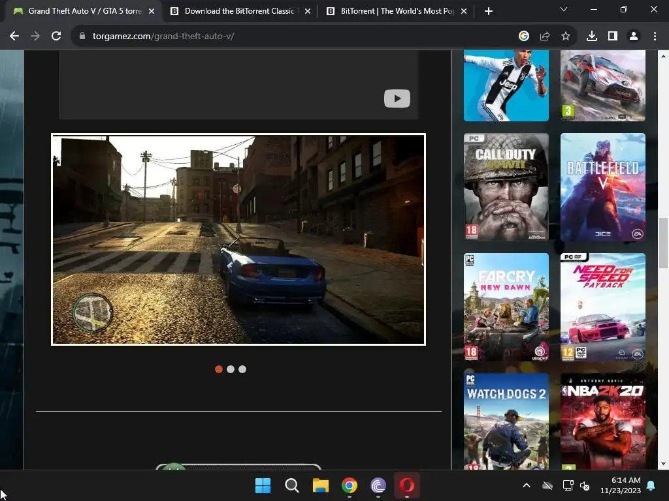Image resolution: width=669 pixels, height=501 pixels.
Task: Open notifications bell icon
Action: (x=651, y=485)
